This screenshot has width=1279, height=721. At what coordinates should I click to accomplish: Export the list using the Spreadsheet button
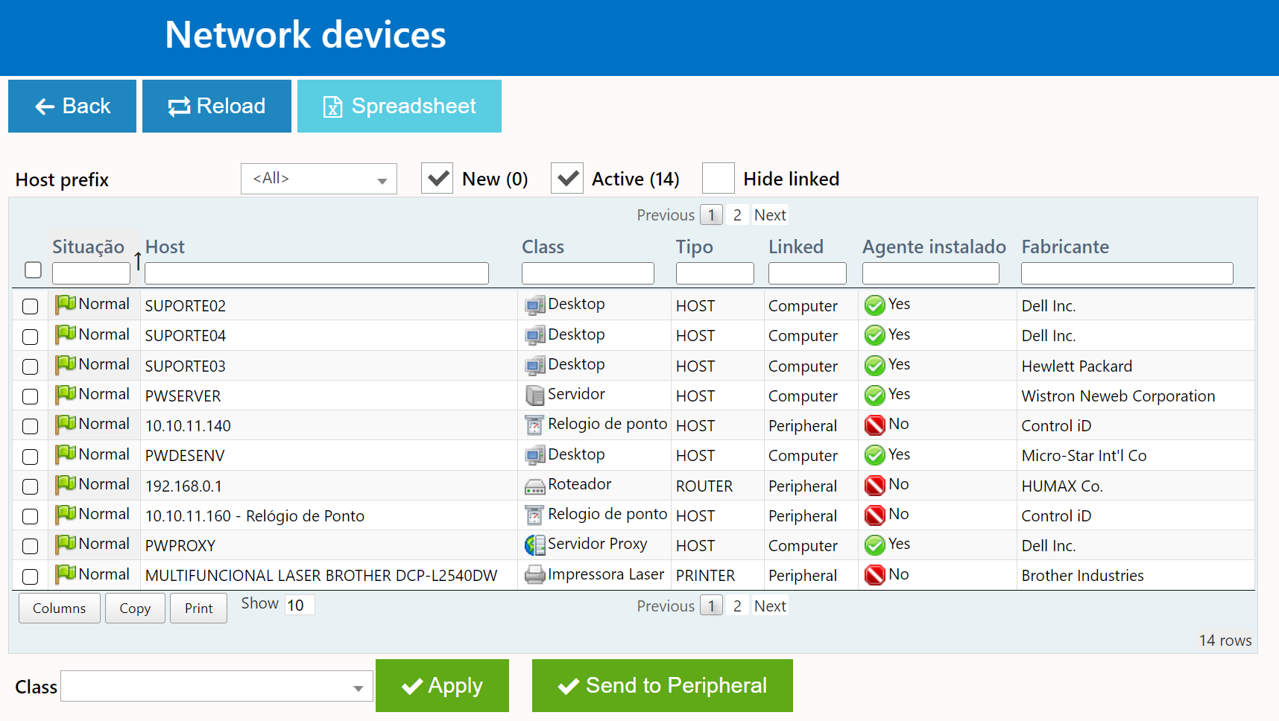point(399,107)
